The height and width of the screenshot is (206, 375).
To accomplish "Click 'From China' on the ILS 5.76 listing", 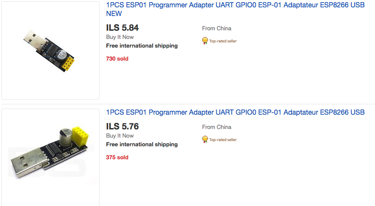I will tap(217, 127).
